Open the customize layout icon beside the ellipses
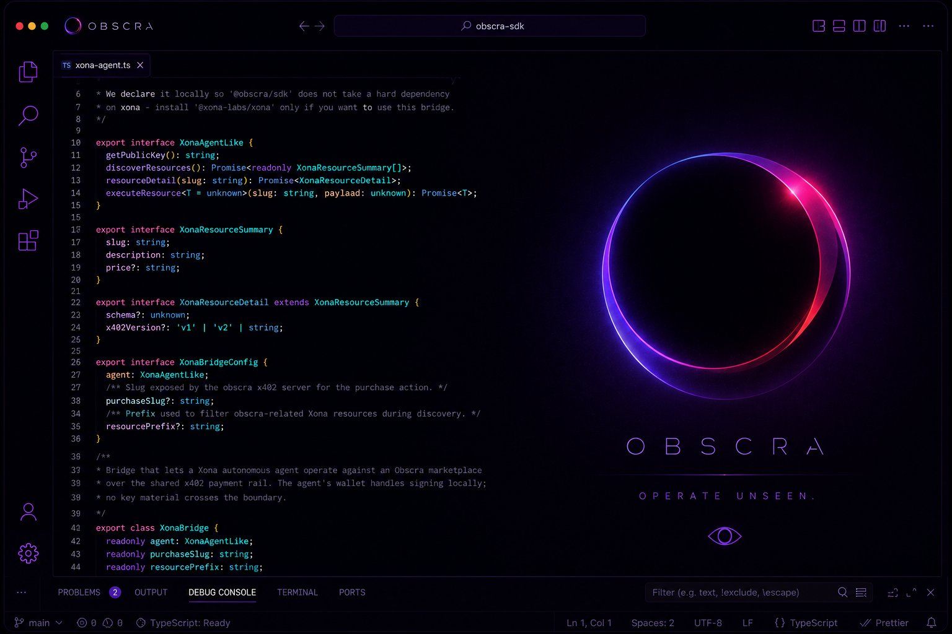Viewport: 952px width, 634px height. tap(879, 26)
